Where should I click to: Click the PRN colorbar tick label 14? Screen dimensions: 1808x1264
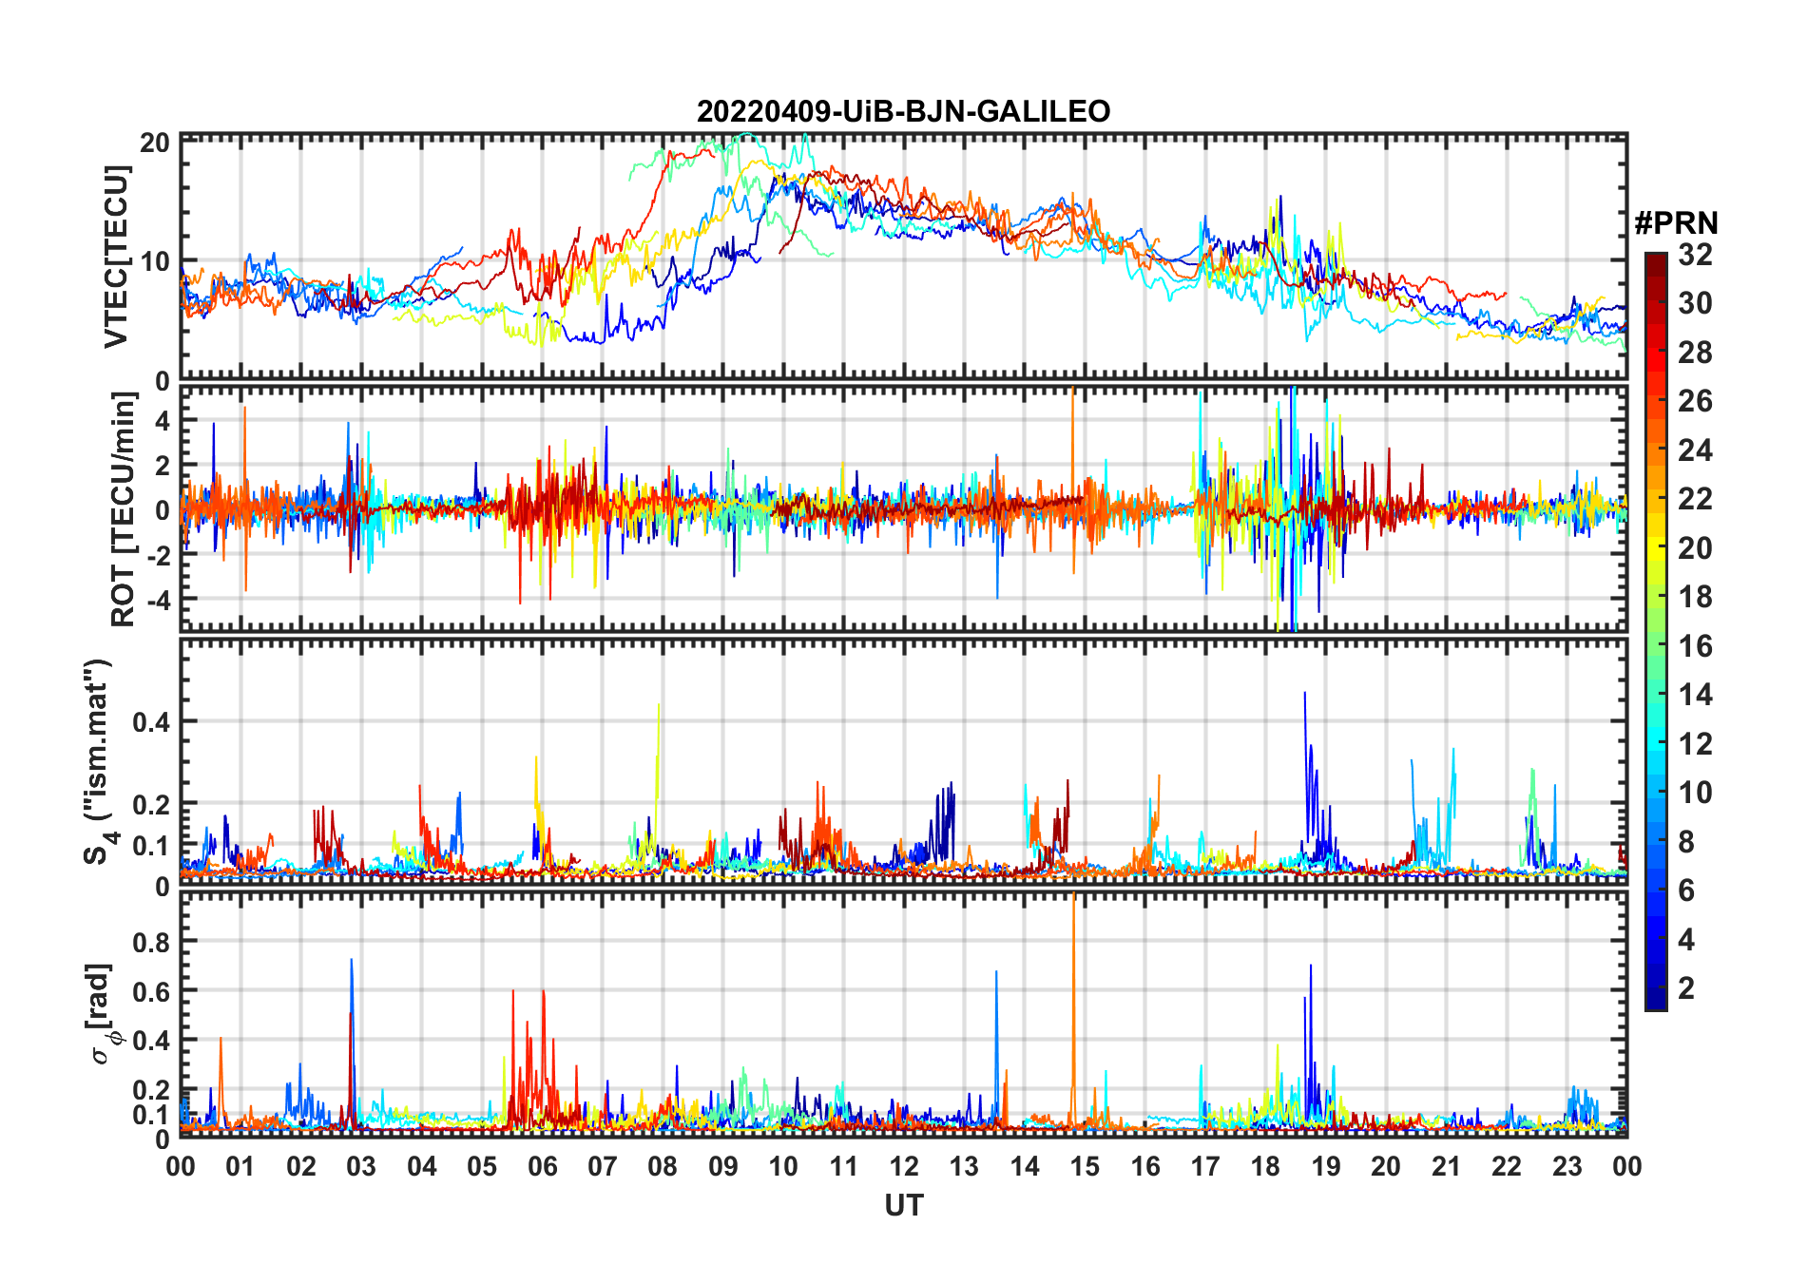(x=1695, y=695)
